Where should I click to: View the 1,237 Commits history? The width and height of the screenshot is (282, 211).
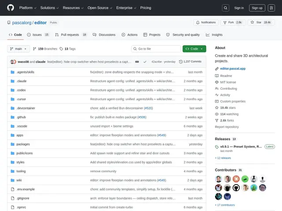click(x=190, y=62)
